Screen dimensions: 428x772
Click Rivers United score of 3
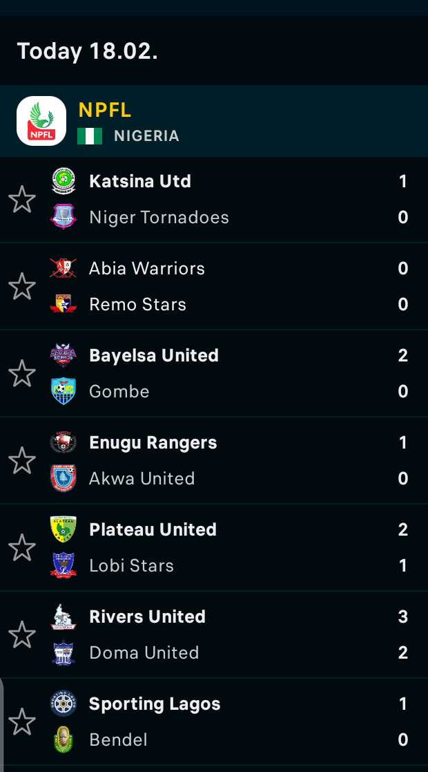click(x=403, y=616)
